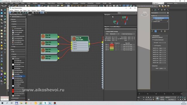This screenshot has height=105, width=187.
Task: Select CoronaBitmap in the maps list
Action: pyautogui.click(x=19, y=61)
